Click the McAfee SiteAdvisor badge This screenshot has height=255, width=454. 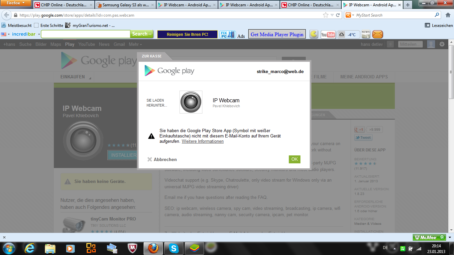point(429,237)
